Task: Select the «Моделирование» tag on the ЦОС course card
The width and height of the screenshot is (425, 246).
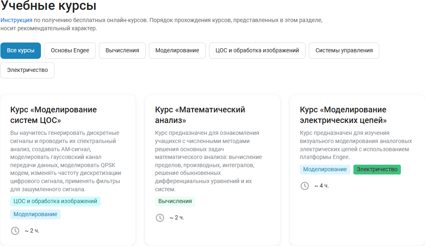Action: [35, 214]
